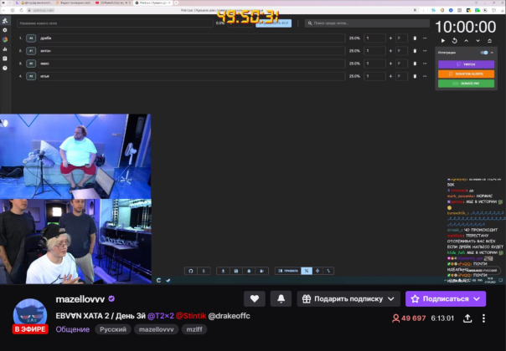Open the @T2x2 mention link

tap(160, 316)
